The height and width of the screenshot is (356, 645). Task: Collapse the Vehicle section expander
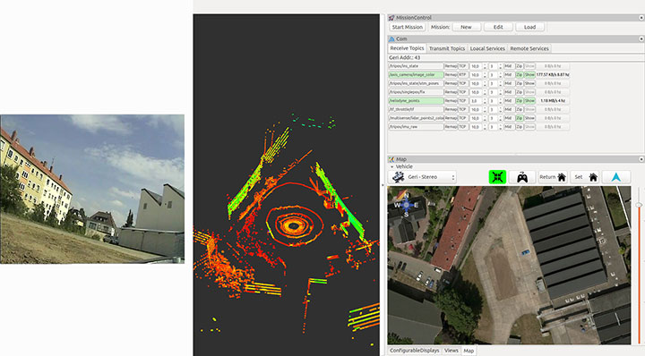point(392,166)
